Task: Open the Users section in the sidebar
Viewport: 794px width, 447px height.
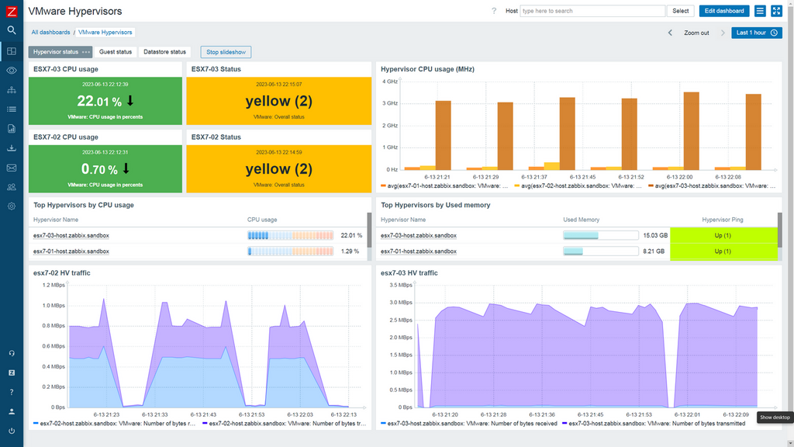Action: click(x=12, y=187)
